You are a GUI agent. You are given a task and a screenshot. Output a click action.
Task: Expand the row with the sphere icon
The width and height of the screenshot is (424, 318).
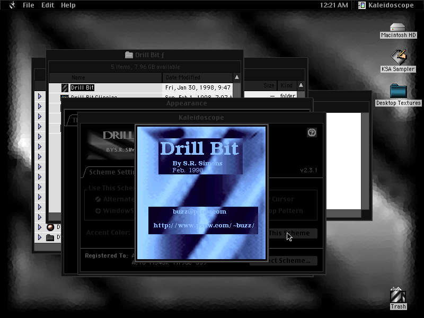(x=40, y=227)
